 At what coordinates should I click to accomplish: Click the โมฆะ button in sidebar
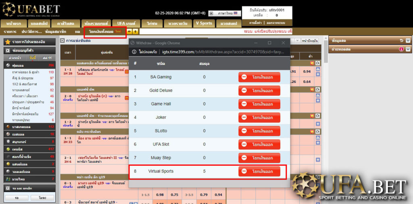[42, 198]
